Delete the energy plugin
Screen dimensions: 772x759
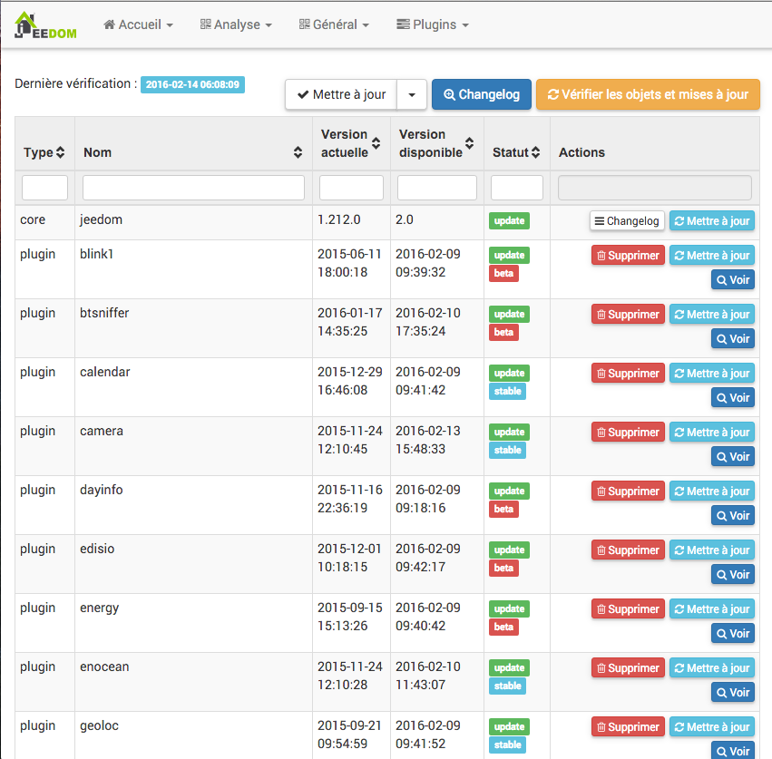628,608
